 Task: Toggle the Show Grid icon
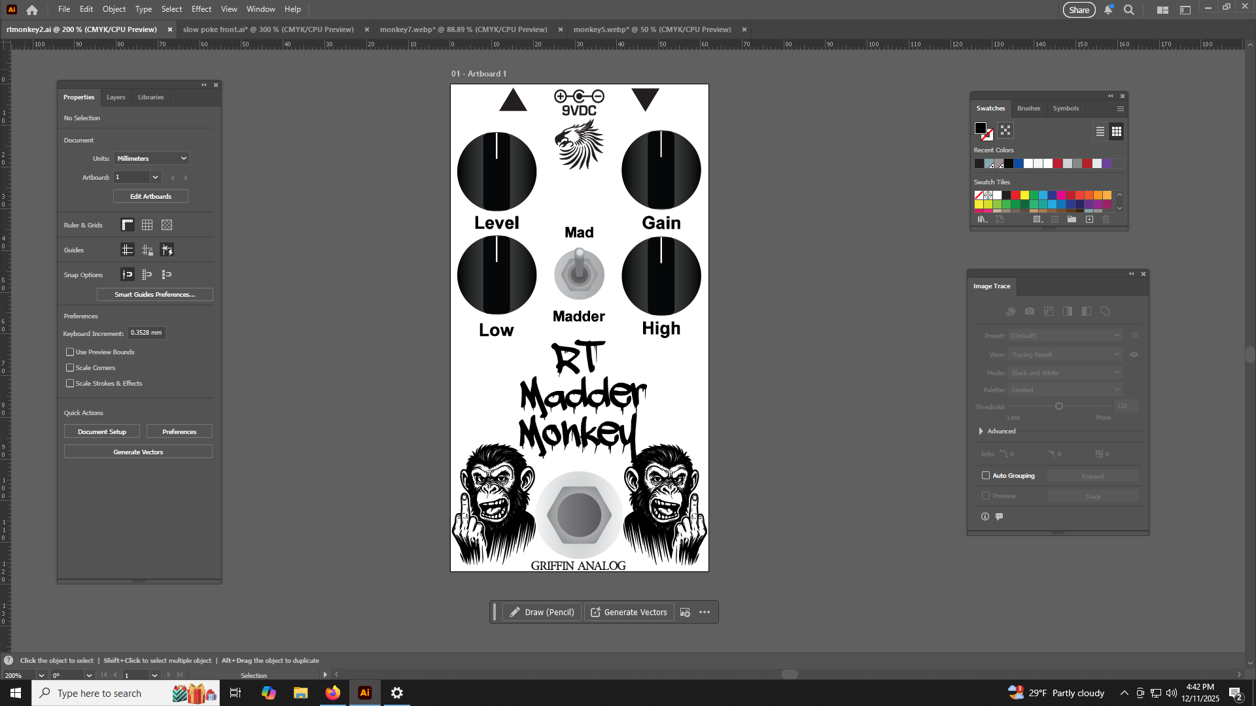click(147, 225)
